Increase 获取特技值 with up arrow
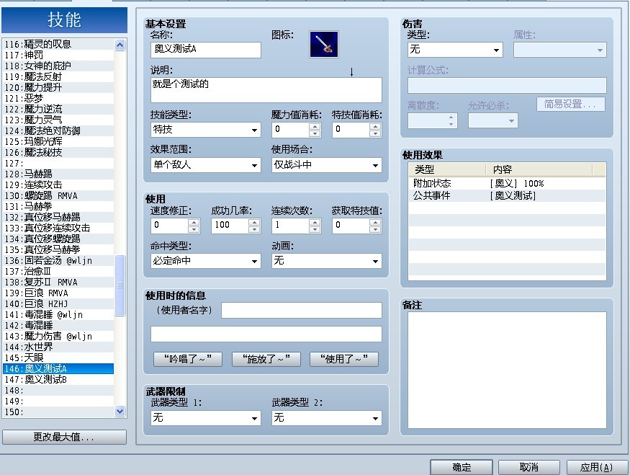Screen dimensions: 630x475 (x=375, y=222)
